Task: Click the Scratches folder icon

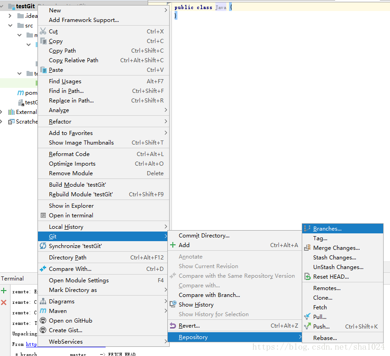Action: point(11,122)
